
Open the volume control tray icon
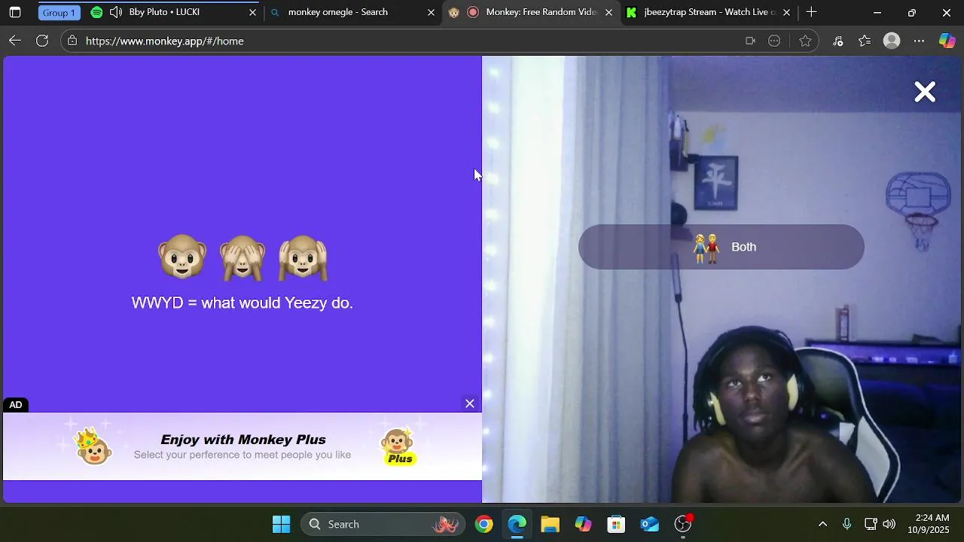coord(889,525)
